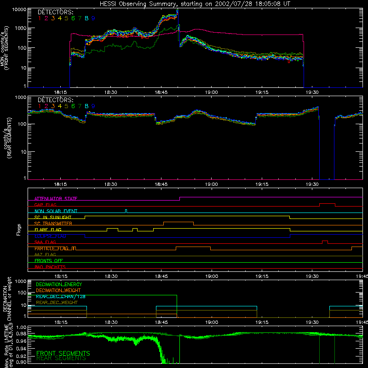Click blue detector 9 in rear segments legend
Screen dimensions: 368x368
point(93,106)
